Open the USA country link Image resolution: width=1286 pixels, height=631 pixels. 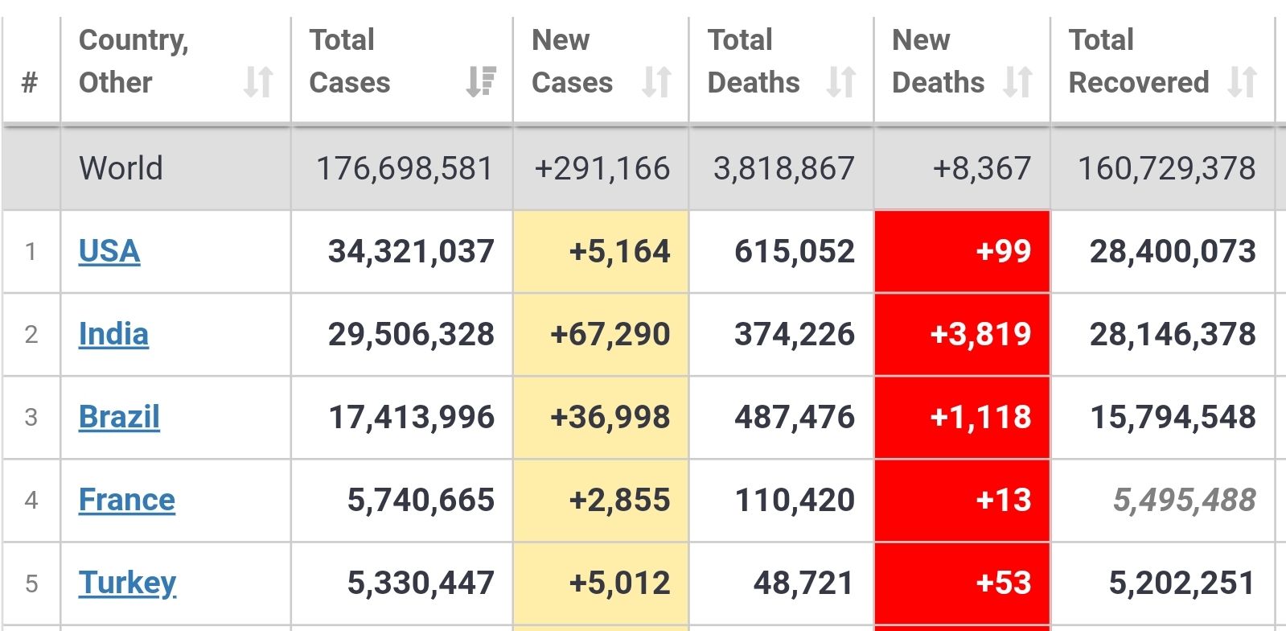click(x=109, y=251)
